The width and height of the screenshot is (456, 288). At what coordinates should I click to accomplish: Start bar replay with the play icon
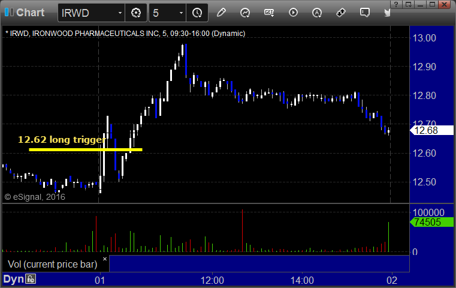(x=293, y=13)
